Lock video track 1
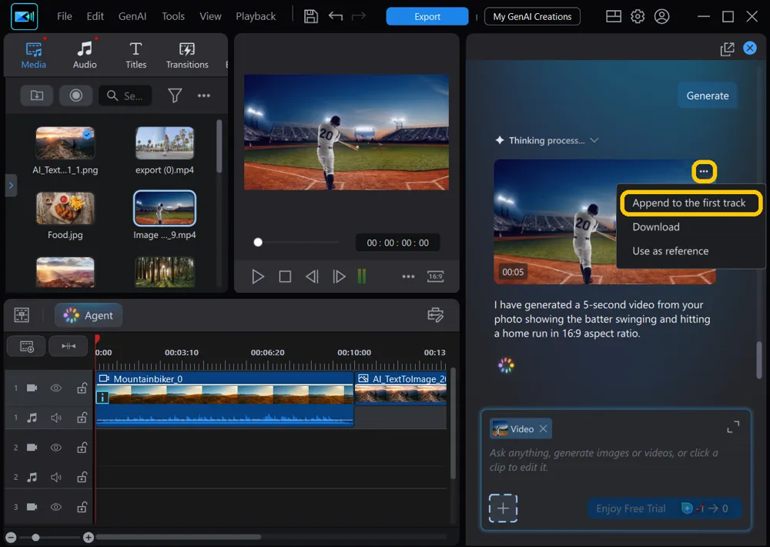This screenshot has width=770, height=547. click(82, 388)
